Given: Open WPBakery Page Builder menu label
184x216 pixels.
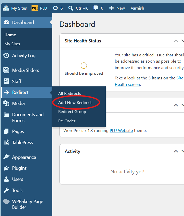Looking at the screenshot, I should (x=28, y=204).
